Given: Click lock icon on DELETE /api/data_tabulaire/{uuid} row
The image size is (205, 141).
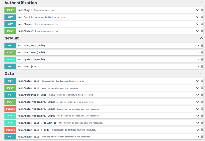Looking at the screenshot, I should click(x=202, y=109).
